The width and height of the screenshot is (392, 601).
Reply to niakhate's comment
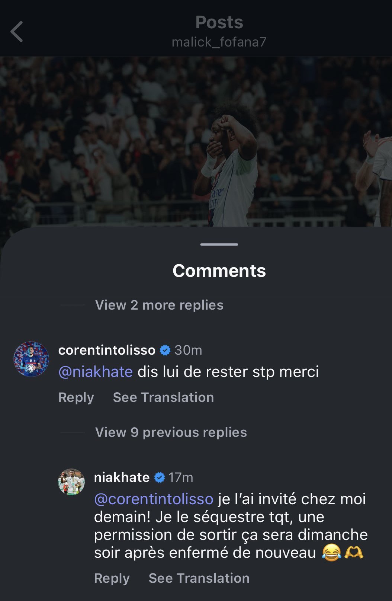click(x=112, y=578)
